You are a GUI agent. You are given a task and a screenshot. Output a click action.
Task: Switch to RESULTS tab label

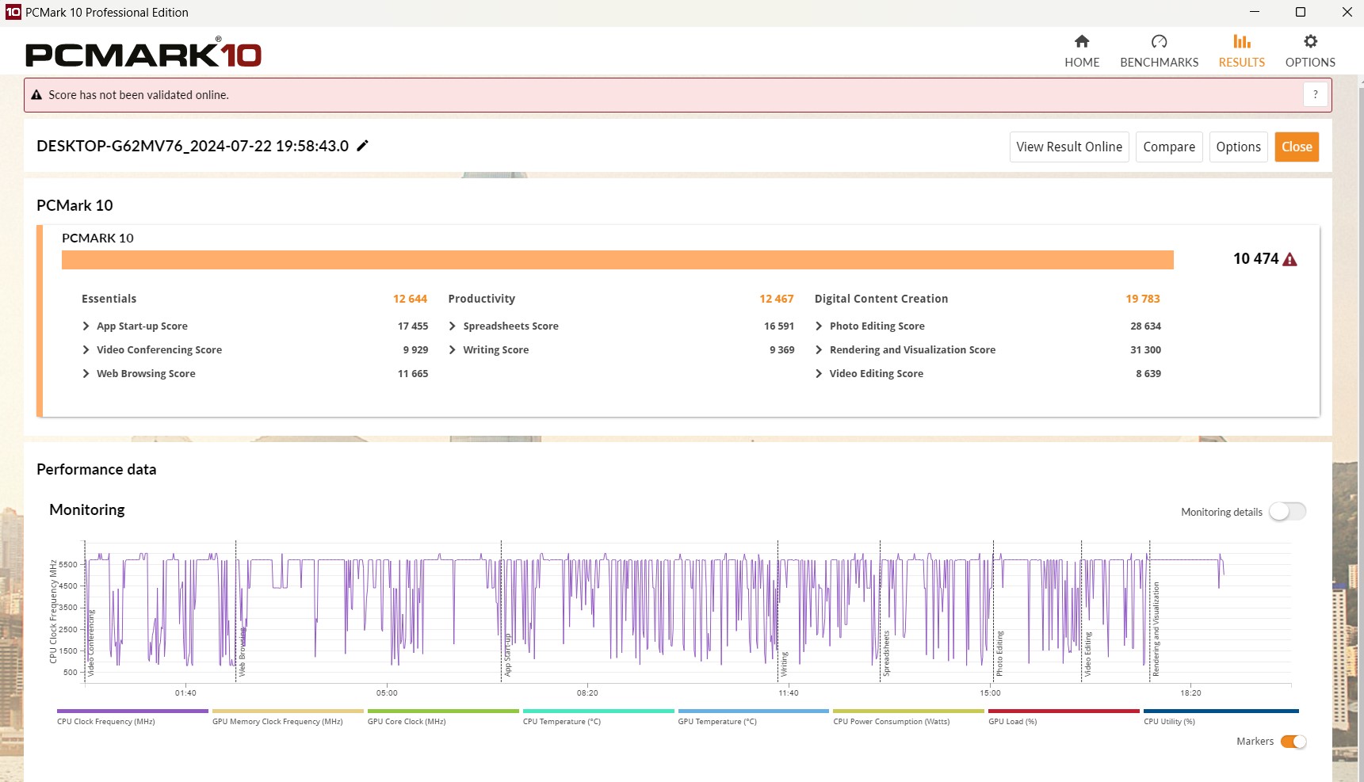tap(1242, 63)
